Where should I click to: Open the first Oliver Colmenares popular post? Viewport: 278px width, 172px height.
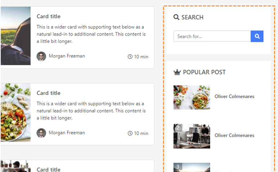[x=234, y=96]
